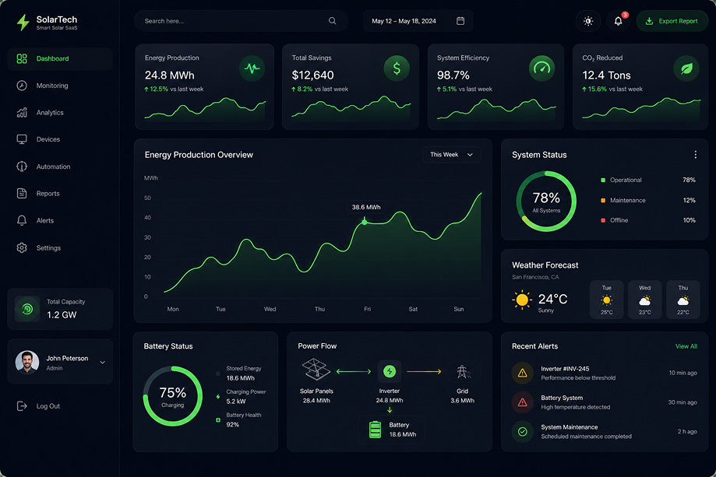
Task: Open View All recent alerts link
Action: tap(686, 346)
